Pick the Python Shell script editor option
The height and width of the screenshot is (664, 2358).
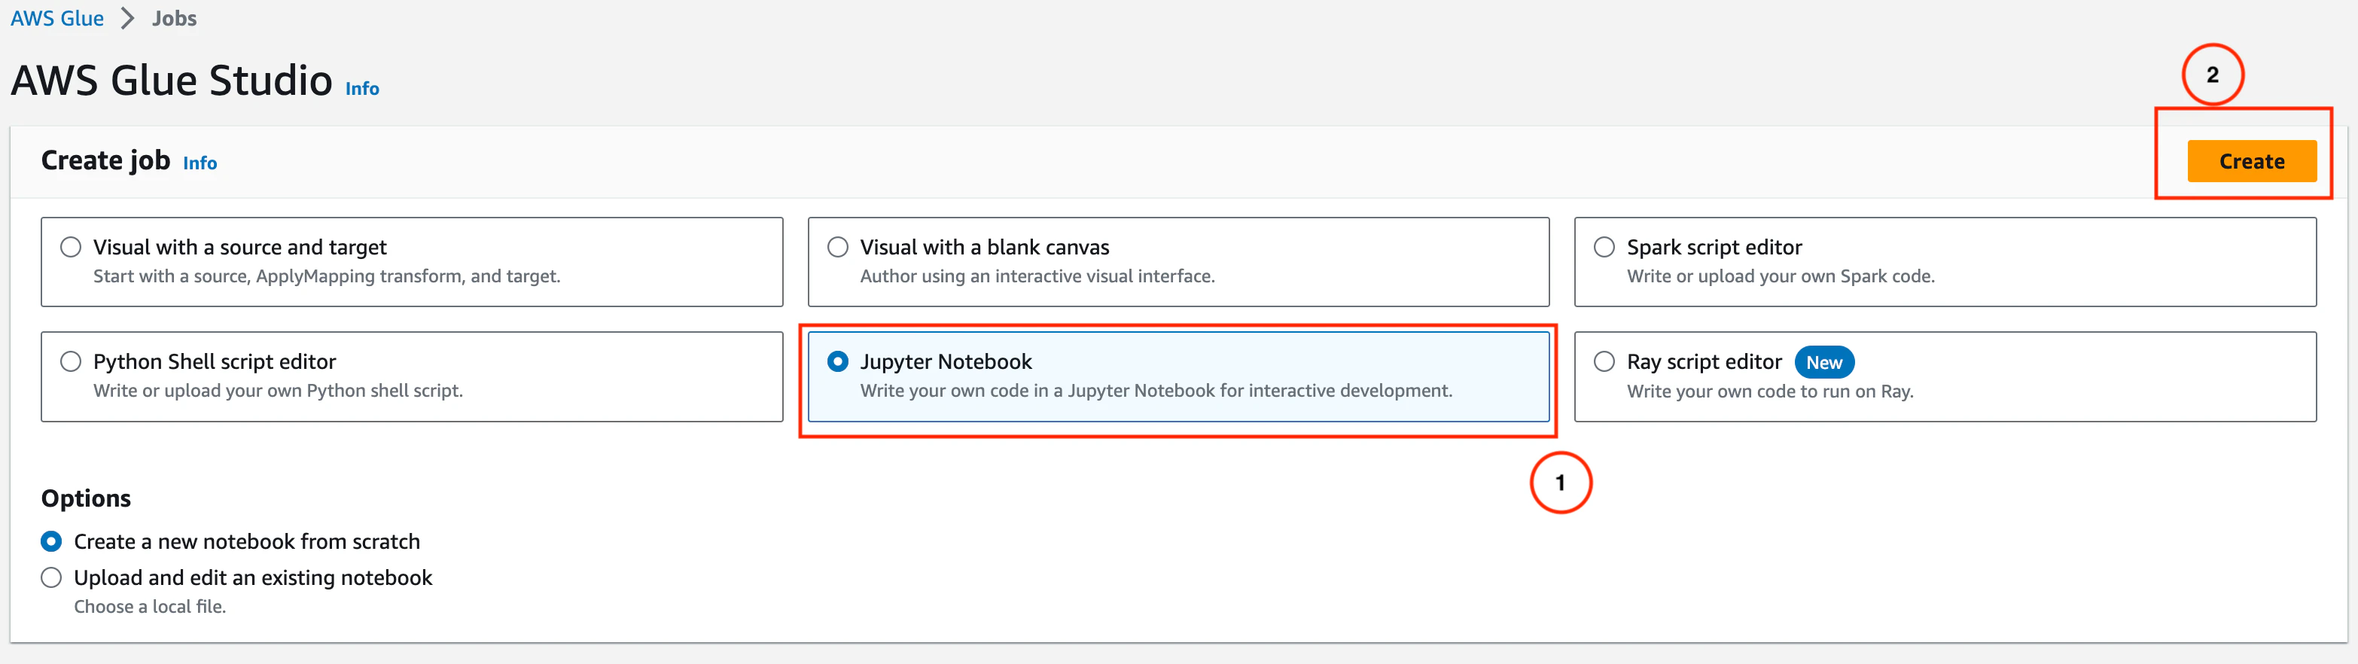(71, 362)
